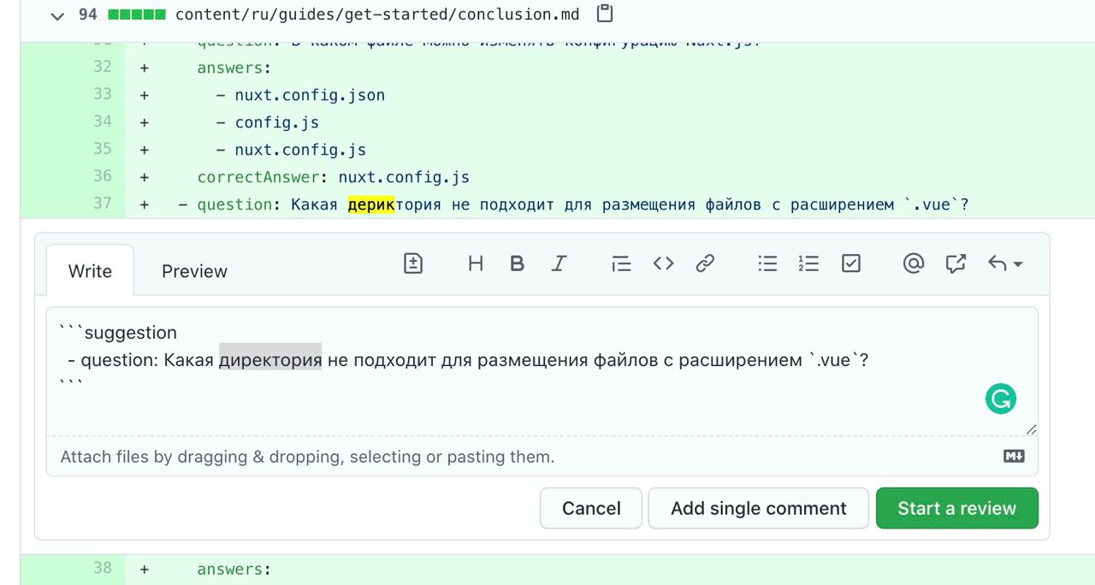Open the Grammarly widget in the comment box
The image size is (1095, 585).
click(1001, 399)
